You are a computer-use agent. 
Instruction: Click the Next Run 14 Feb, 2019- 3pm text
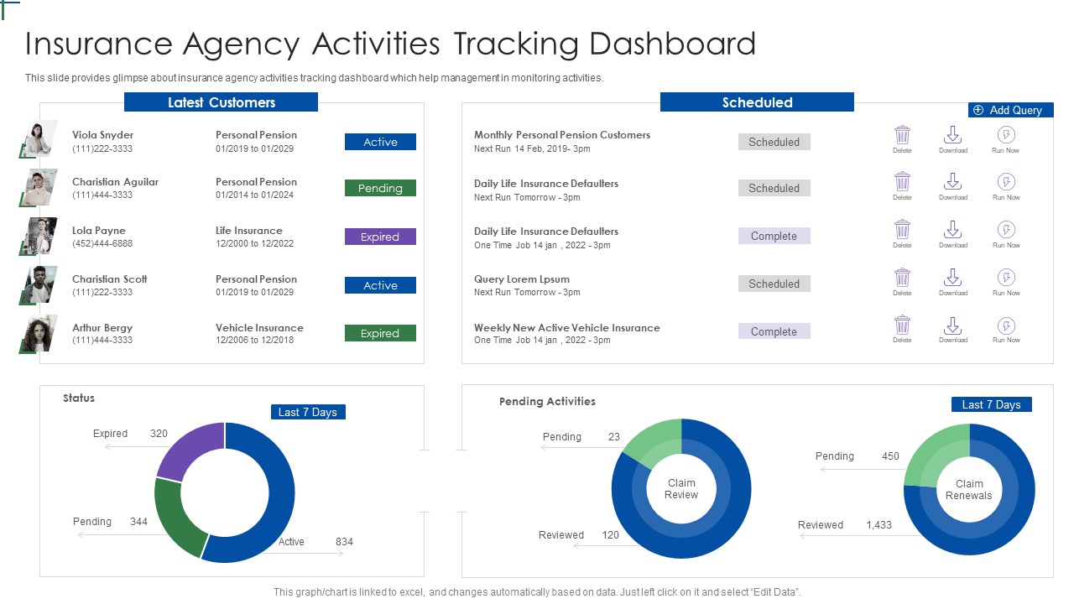click(532, 148)
